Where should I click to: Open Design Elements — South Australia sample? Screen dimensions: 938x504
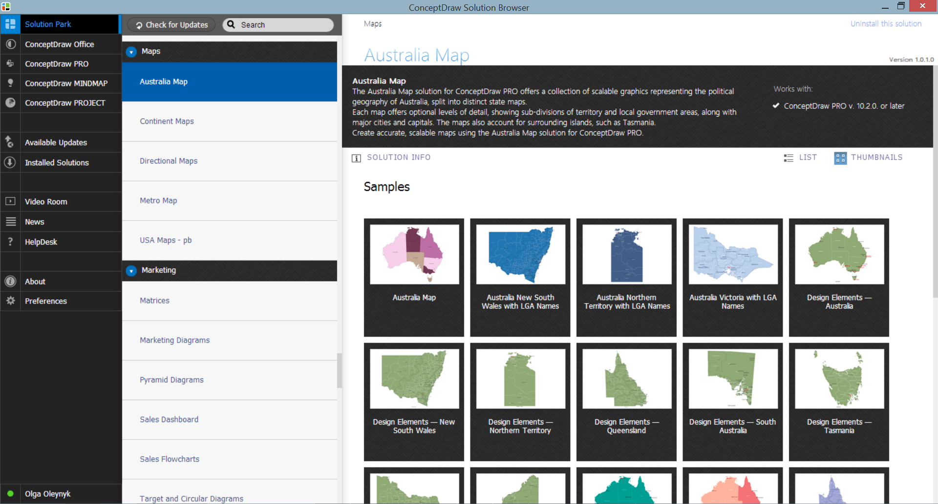(733, 402)
